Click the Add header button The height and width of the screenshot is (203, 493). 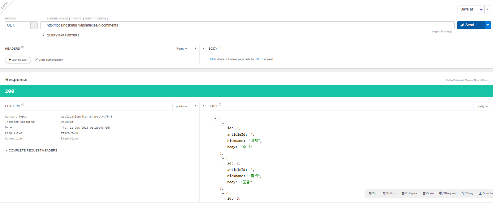[18, 60]
